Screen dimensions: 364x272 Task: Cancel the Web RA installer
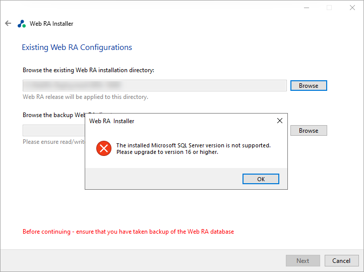341,261
